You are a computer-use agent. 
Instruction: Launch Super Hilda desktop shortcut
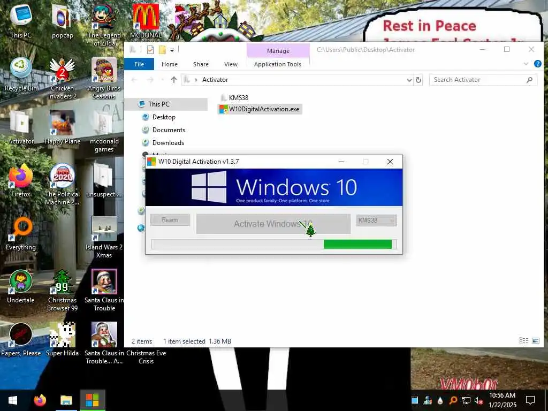point(62,339)
